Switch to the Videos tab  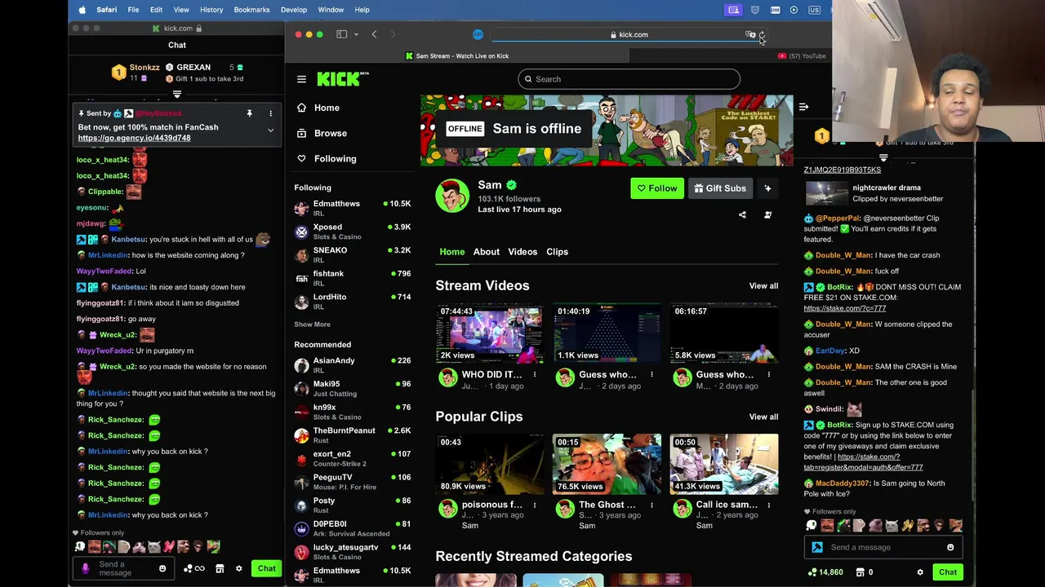[x=522, y=252]
